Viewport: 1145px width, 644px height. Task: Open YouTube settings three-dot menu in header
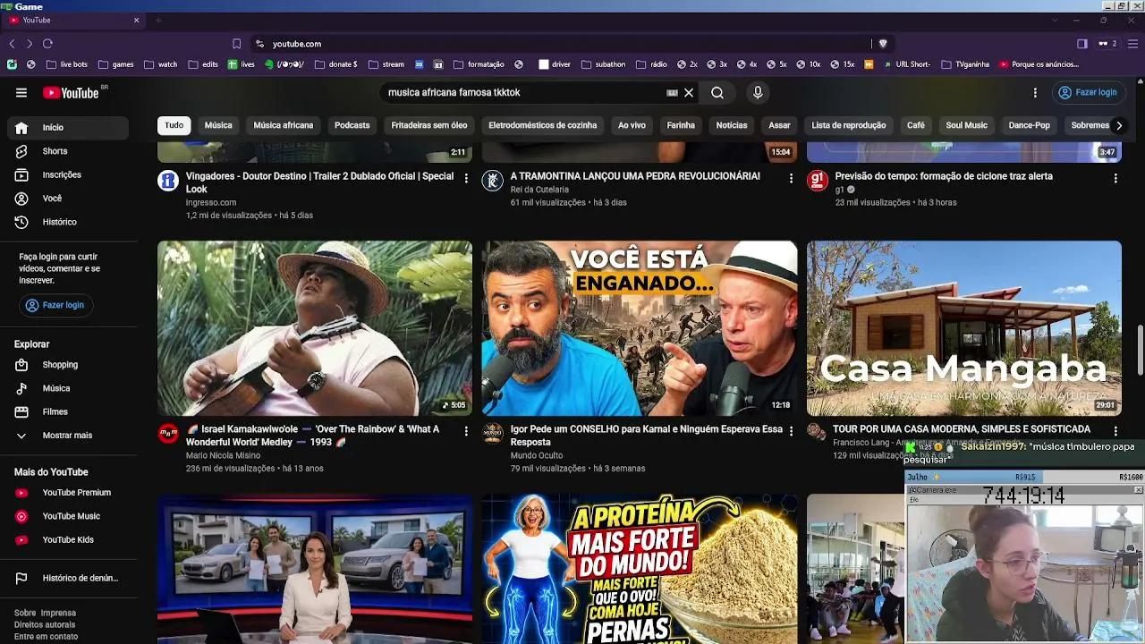pyautogui.click(x=1035, y=92)
